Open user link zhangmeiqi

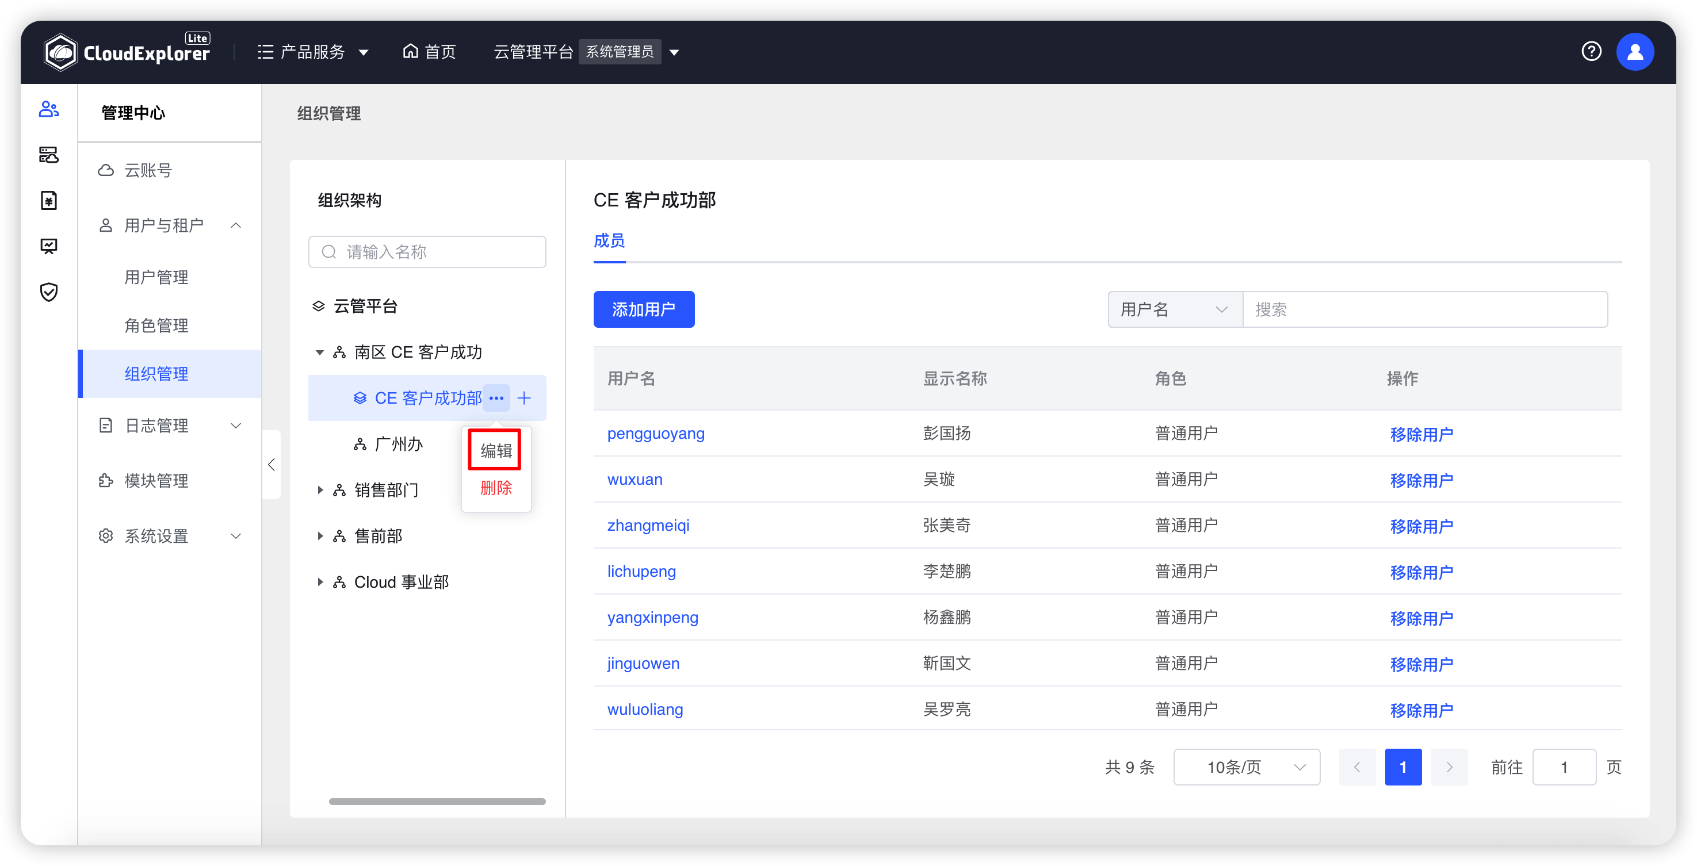[x=648, y=526]
